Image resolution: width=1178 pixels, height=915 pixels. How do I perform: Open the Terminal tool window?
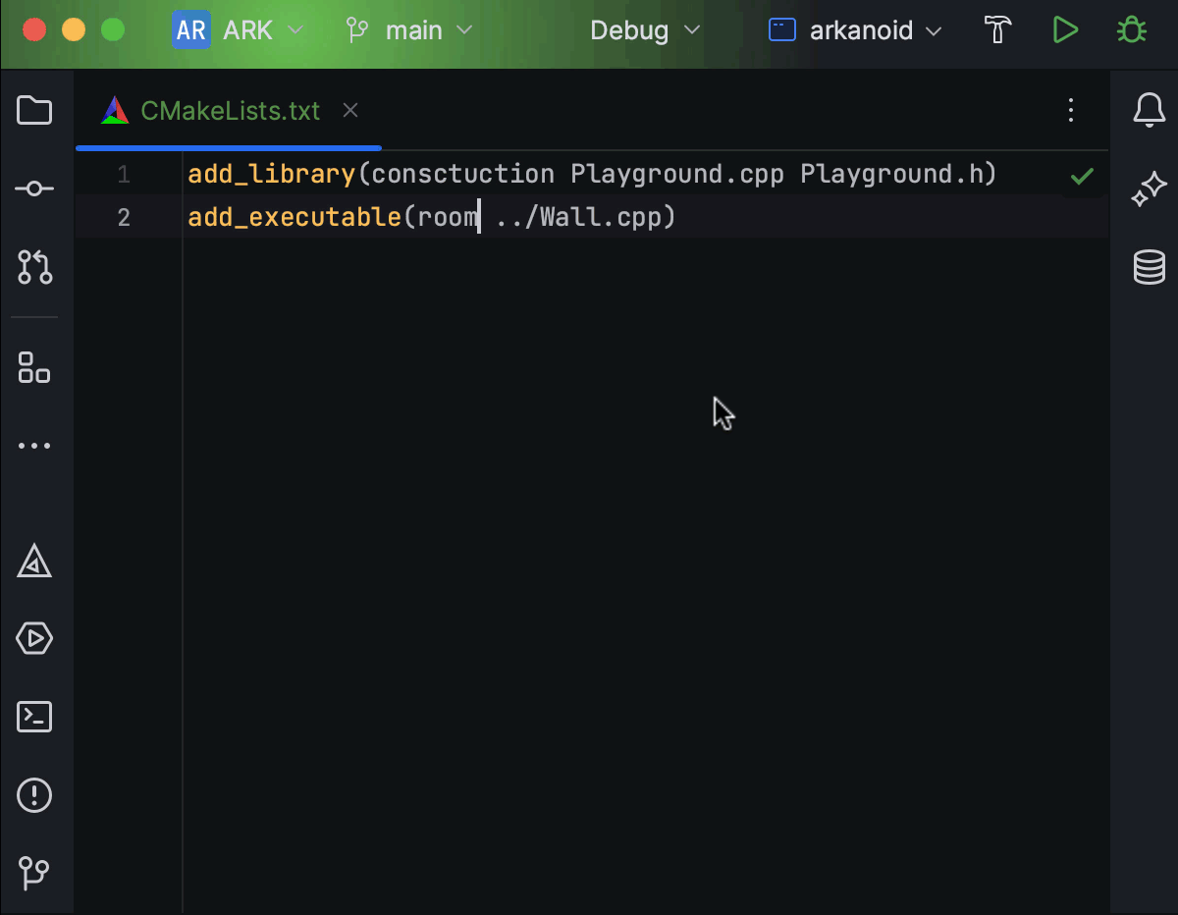pos(34,717)
